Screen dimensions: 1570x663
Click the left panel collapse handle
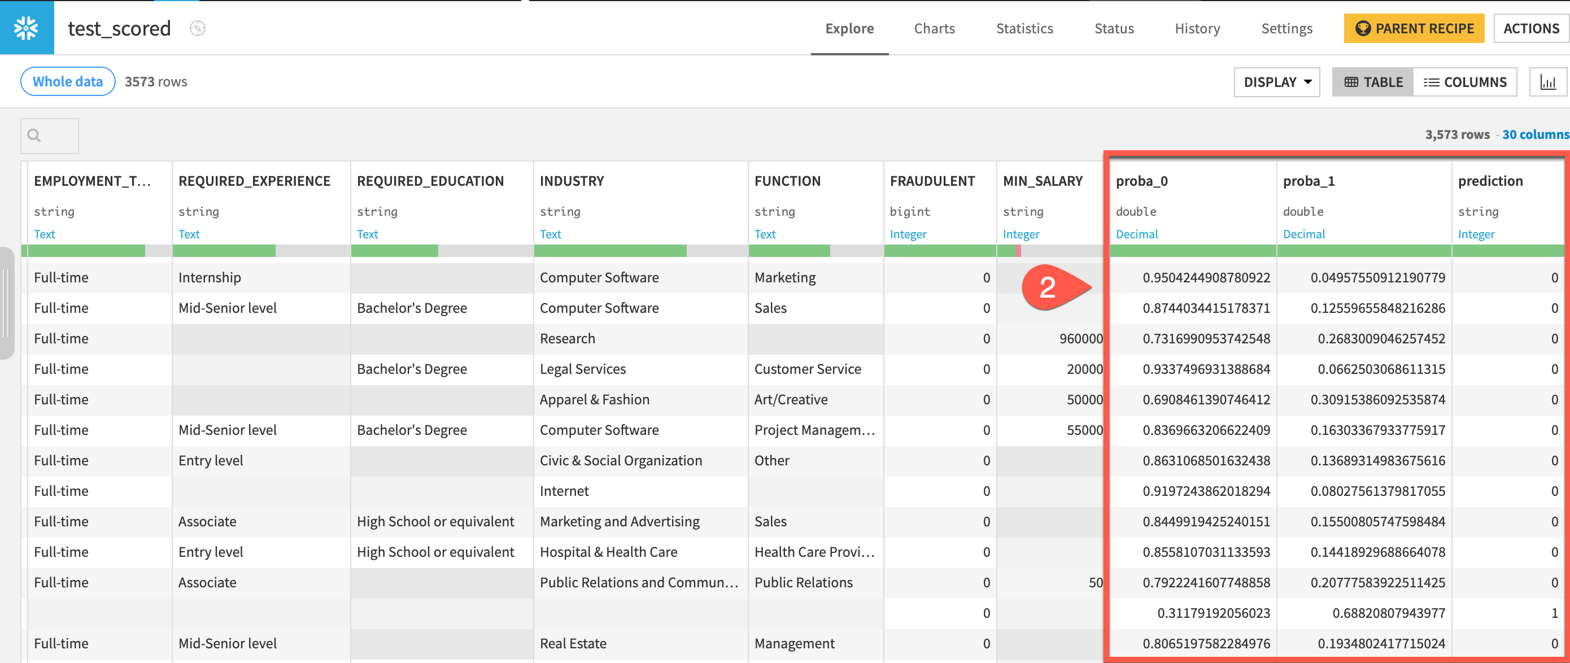tap(6, 303)
